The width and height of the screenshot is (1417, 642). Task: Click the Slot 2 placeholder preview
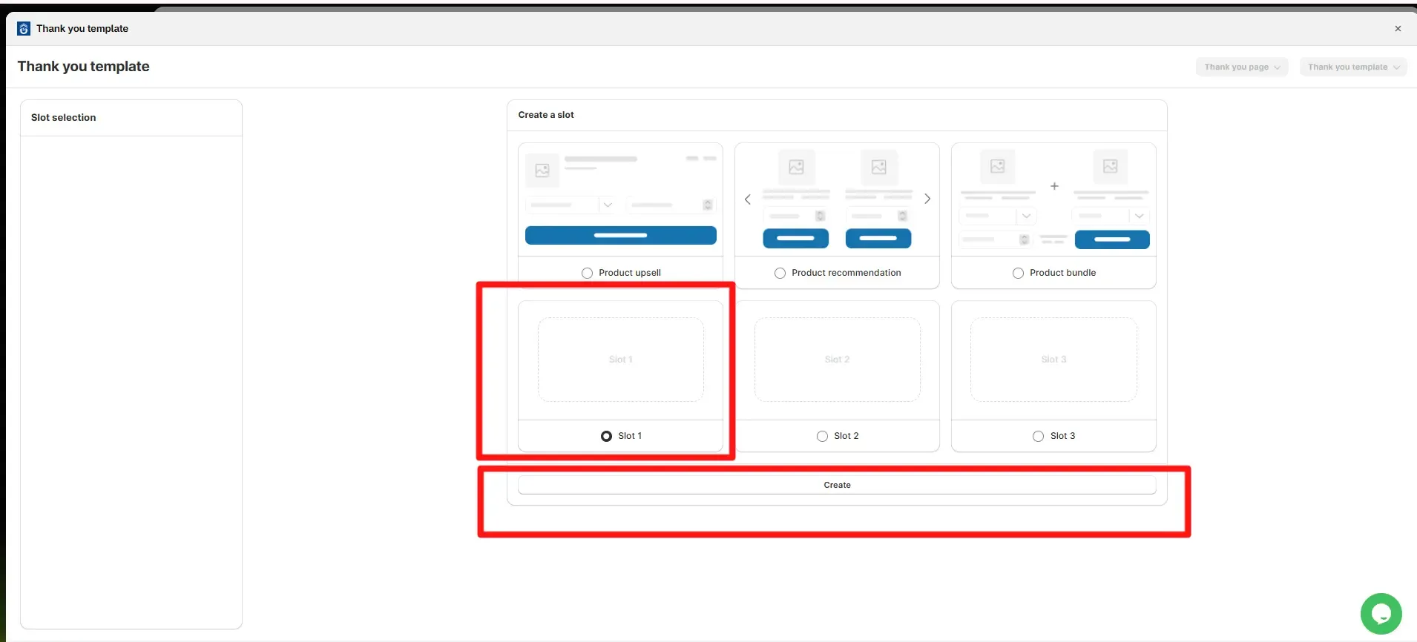(x=837, y=360)
